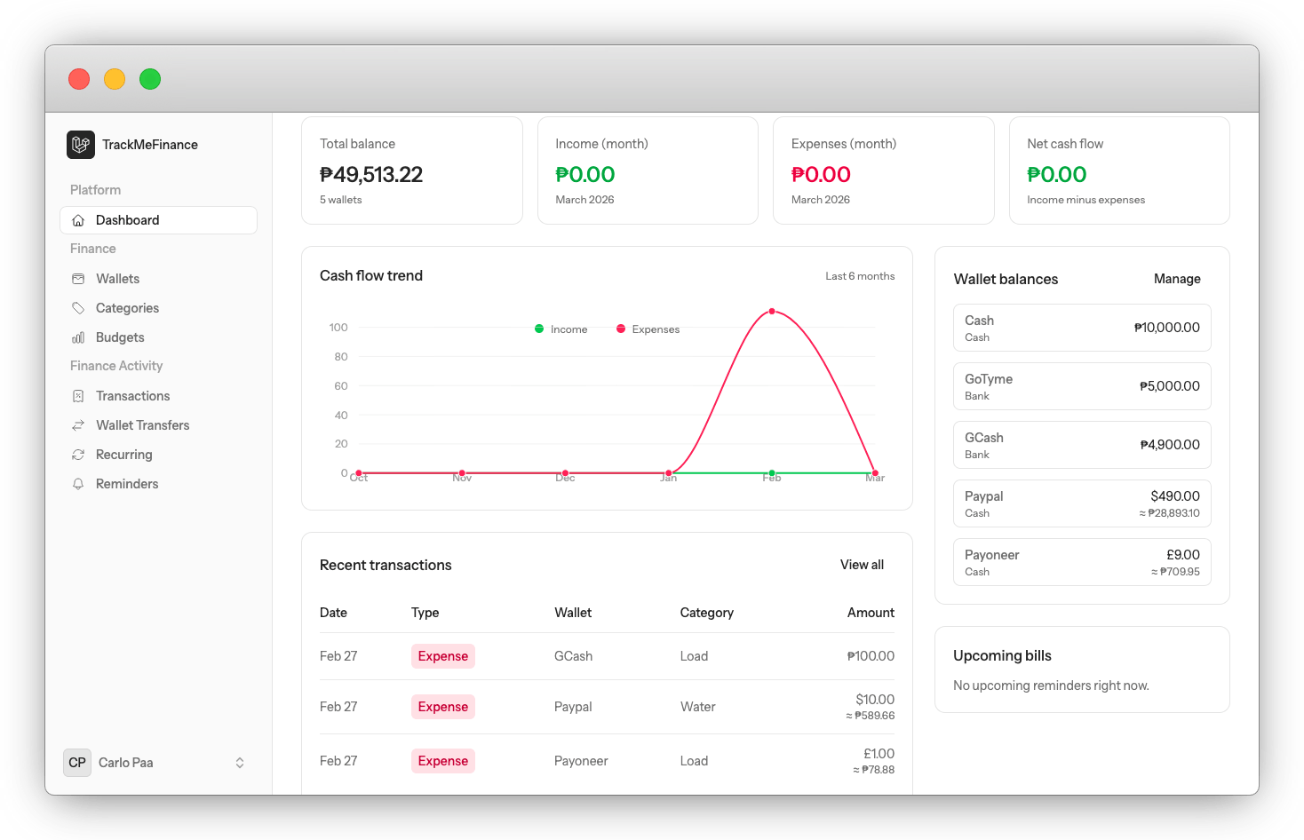Toggle the Income series in the chart legend
1304x840 pixels.
pyautogui.click(x=560, y=329)
